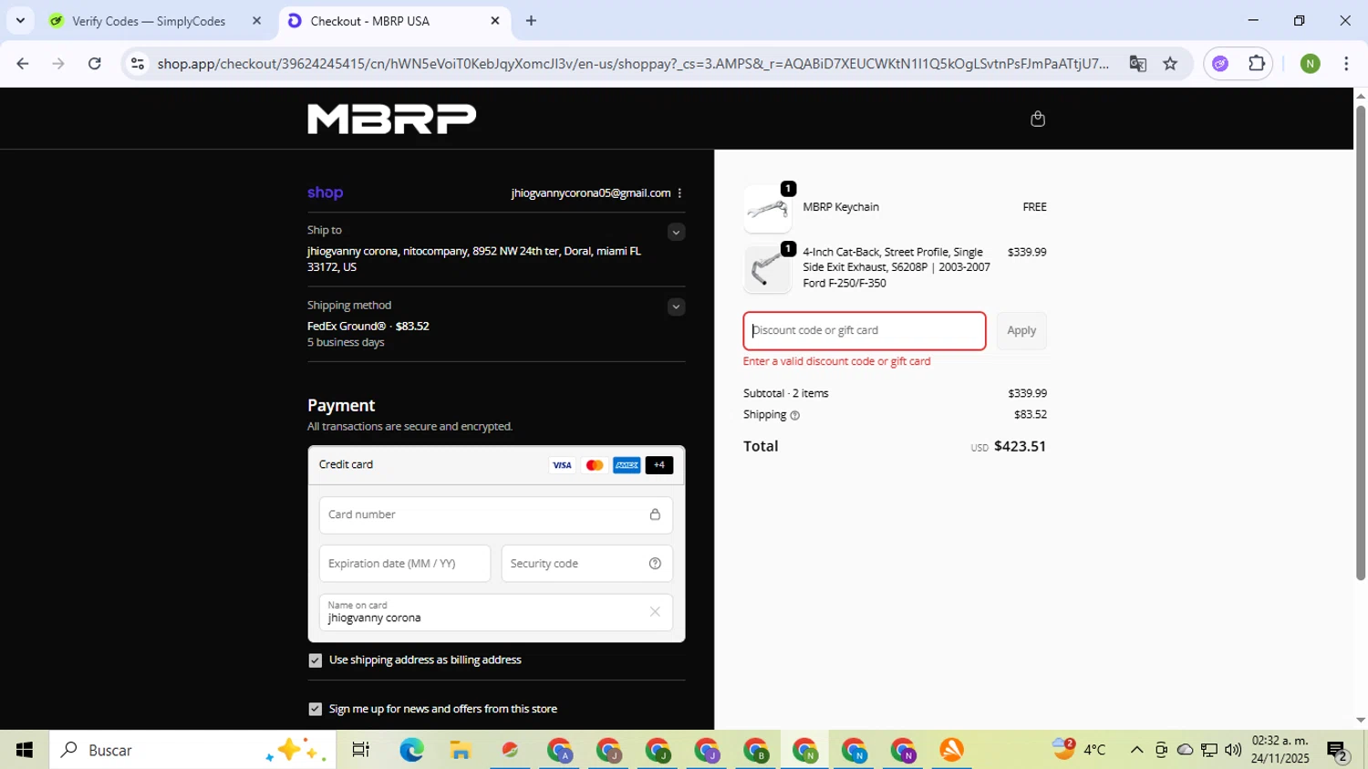Screen dimensions: 1368x769
Task: Open Task View on the taskbar
Action: tap(361, 750)
